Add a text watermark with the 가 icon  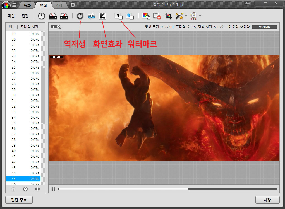[x=119, y=16]
